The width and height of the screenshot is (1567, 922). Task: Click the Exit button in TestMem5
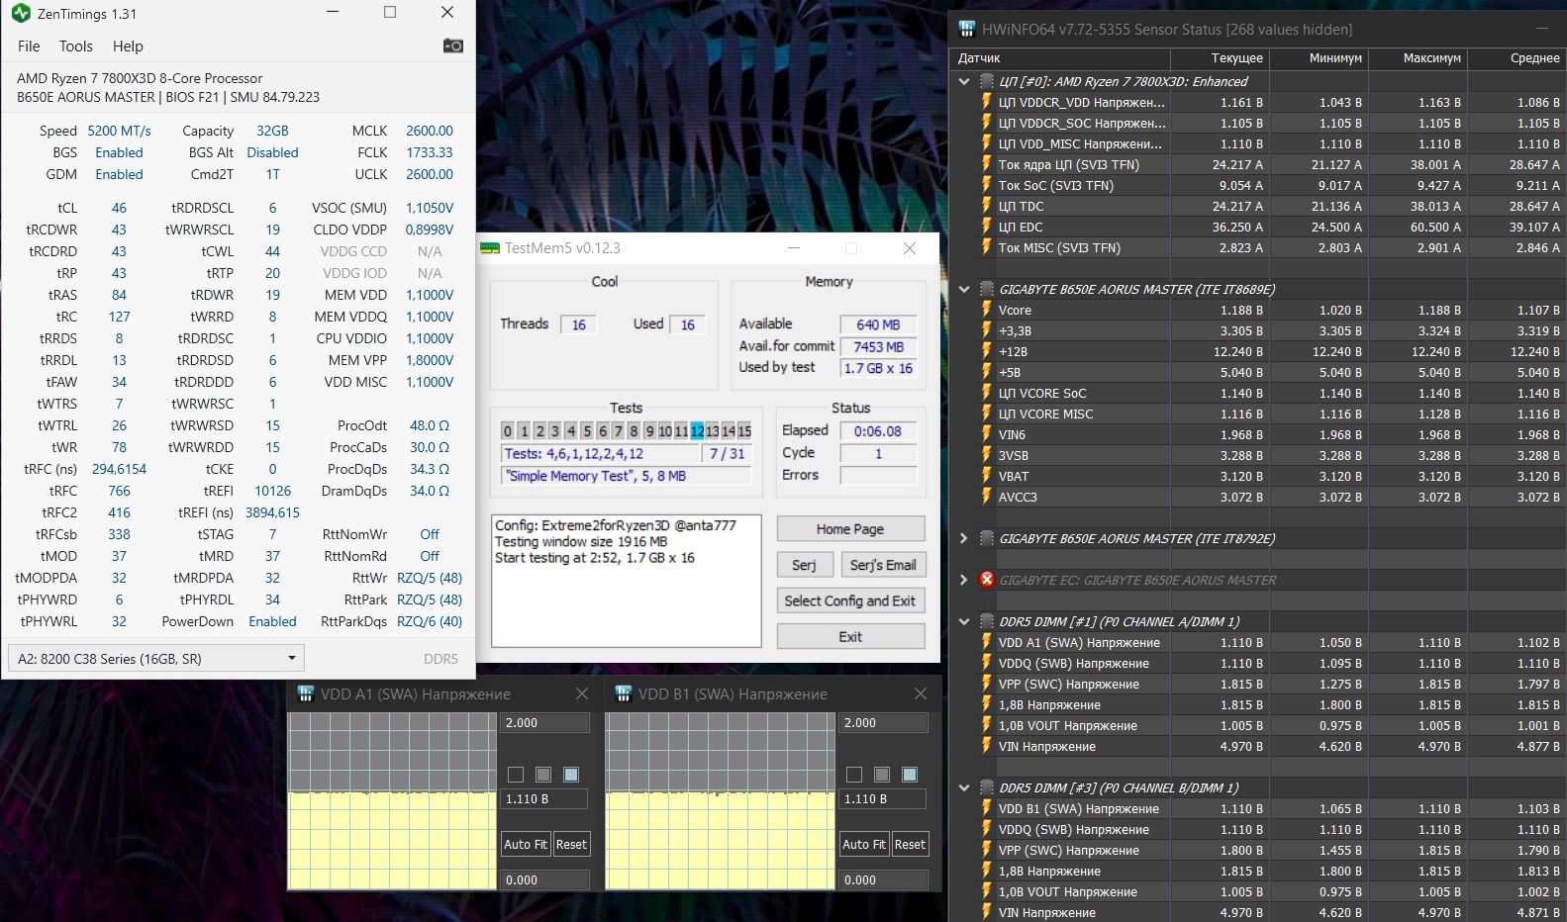point(850,636)
